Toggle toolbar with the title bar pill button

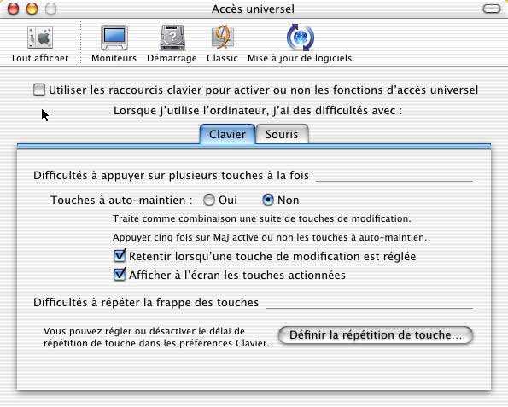(x=492, y=9)
